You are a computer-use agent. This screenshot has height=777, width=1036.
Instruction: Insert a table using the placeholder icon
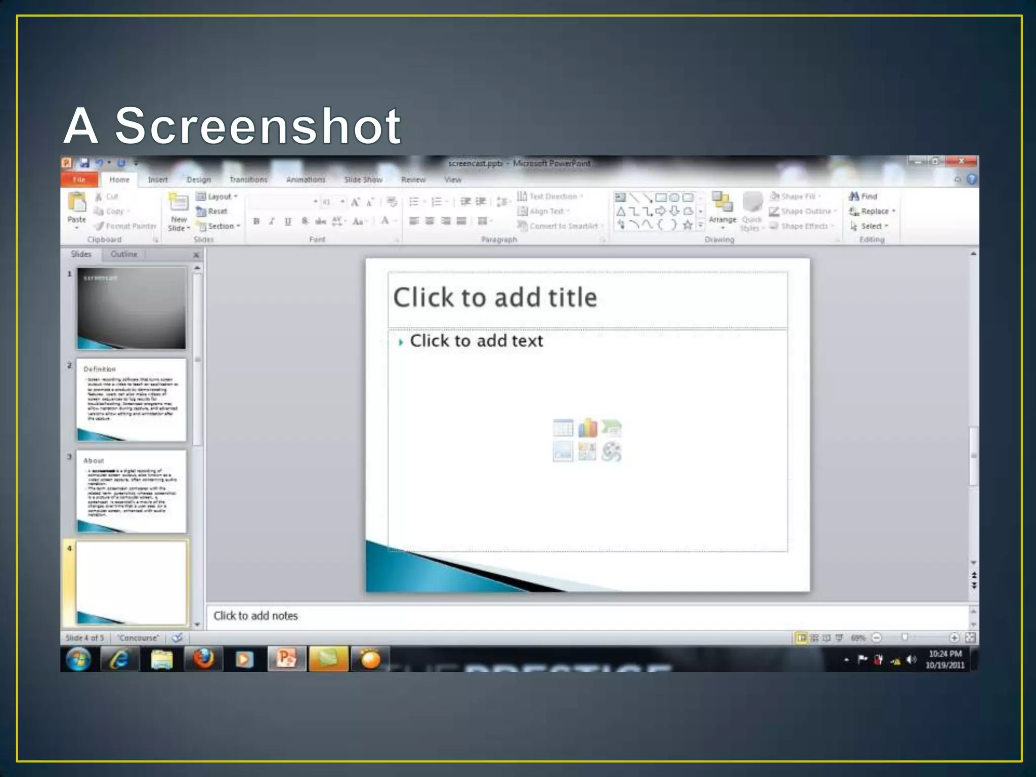click(x=563, y=428)
